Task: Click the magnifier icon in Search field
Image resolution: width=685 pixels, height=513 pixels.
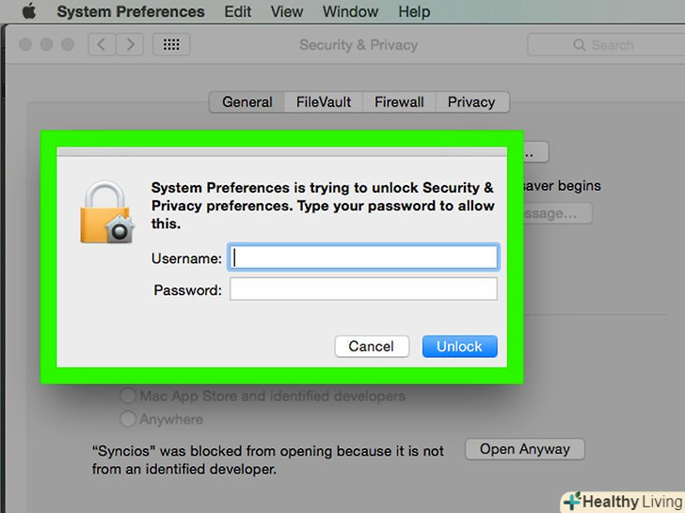Action: click(580, 45)
